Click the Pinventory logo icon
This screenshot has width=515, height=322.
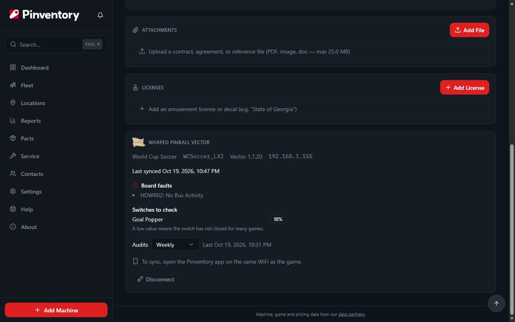[14, 15]
